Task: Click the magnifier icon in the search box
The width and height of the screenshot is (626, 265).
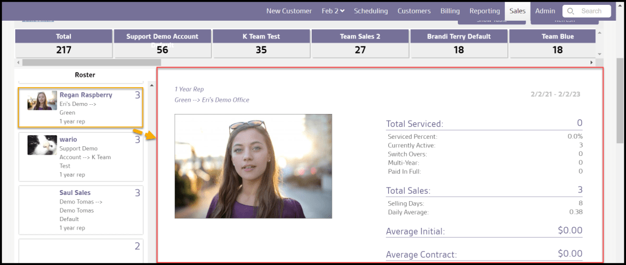Action: [570, 11]
